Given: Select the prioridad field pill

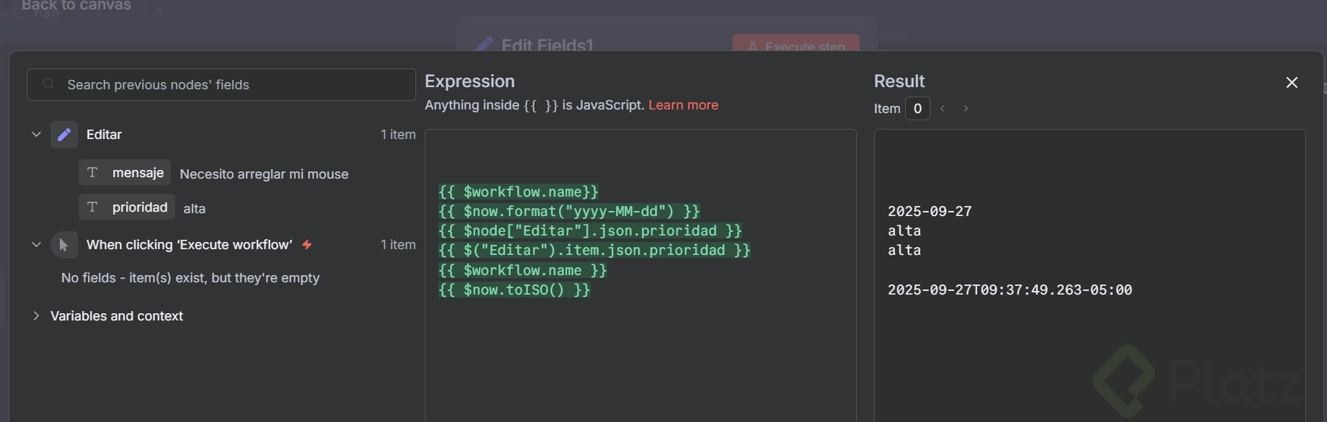Looking at the screenshot, I should 127,207.
